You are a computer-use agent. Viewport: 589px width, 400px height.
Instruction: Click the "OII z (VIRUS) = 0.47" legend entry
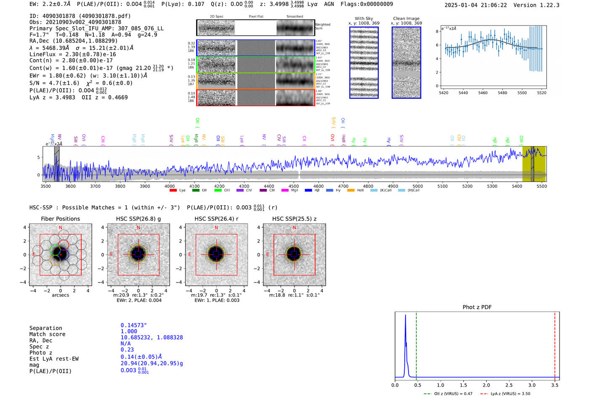point(448,394)
